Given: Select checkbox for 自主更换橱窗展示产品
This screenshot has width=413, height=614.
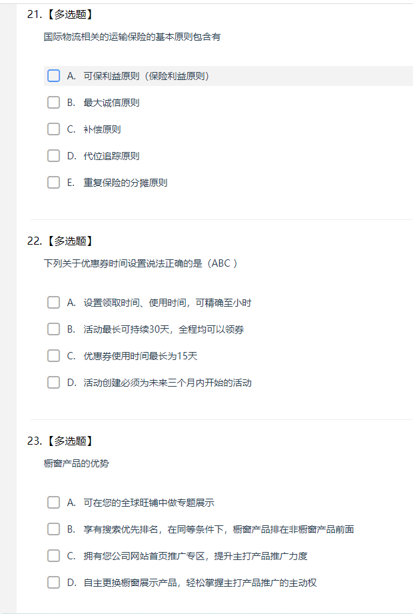Looking at the screenshot, I should pyautogui.click(x=53, y=583).
